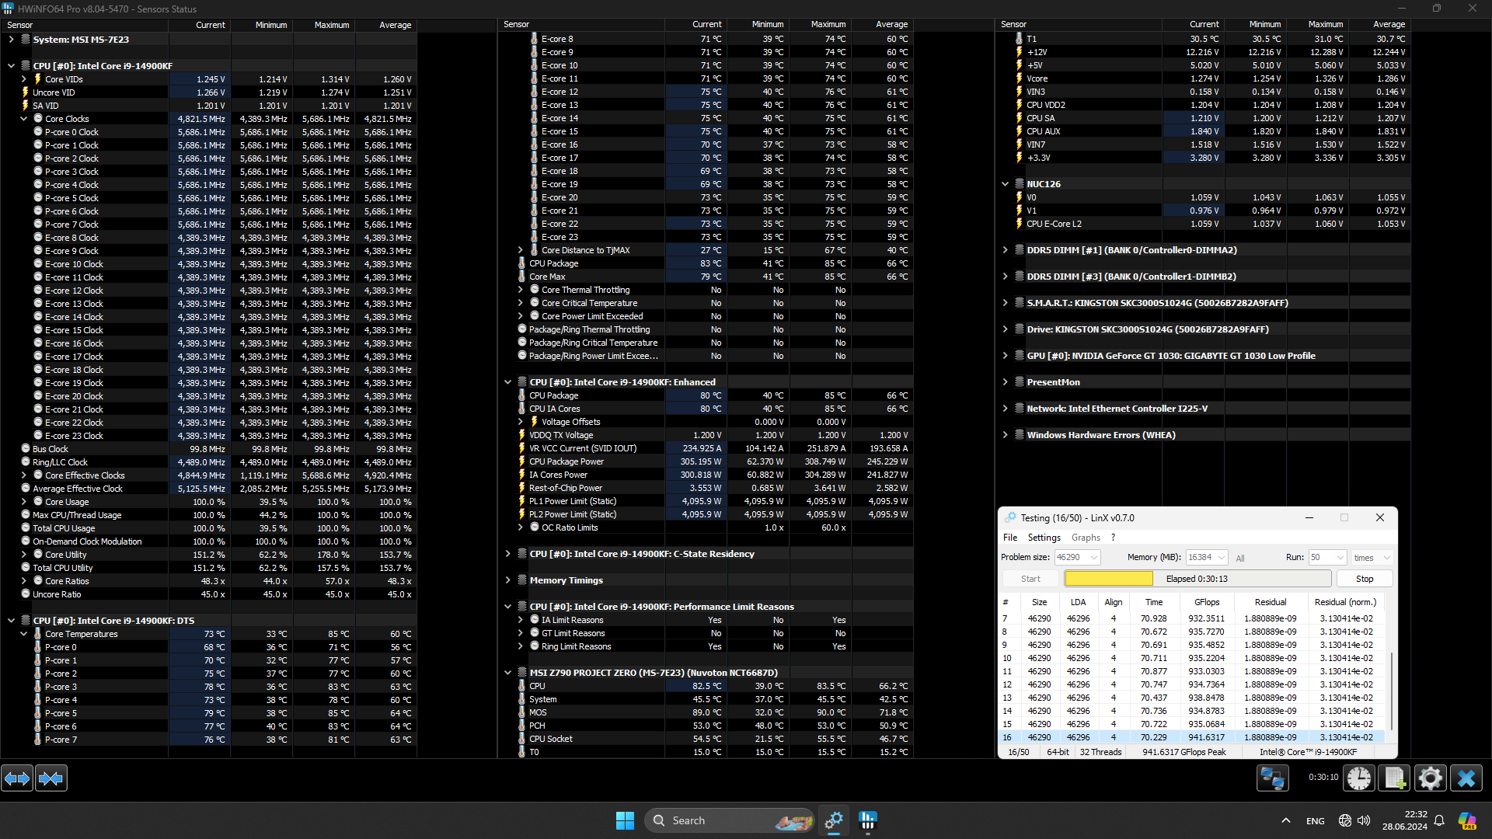Screen dimensions: 1492x839
Task: Click the blue X close sensors icon
Action: pyautogui.click(x=1466, y=778)
